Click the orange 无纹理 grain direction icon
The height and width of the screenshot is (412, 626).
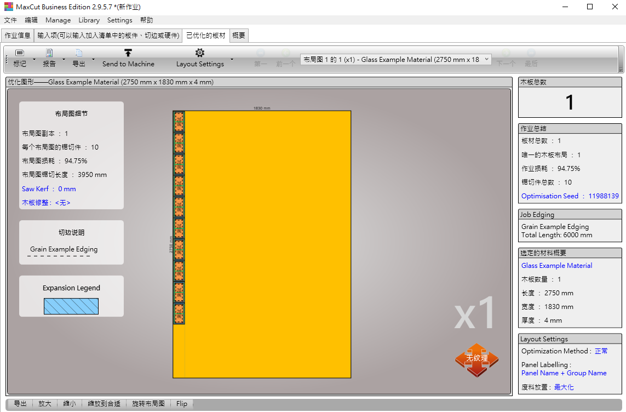(476, 359)
